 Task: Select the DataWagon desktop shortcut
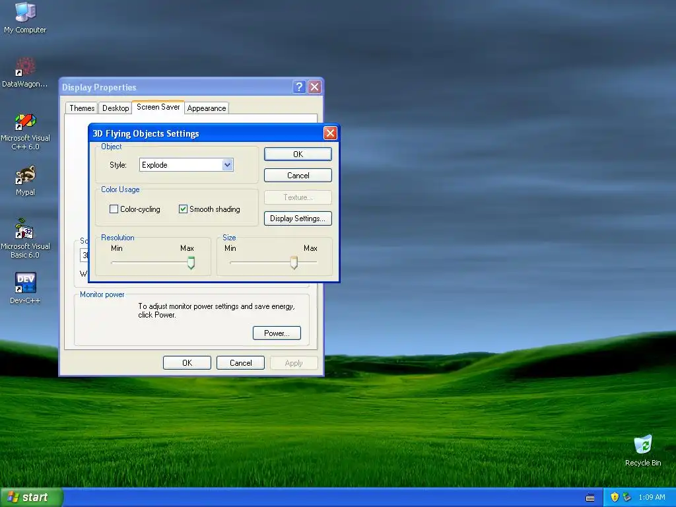coord(25,72)
